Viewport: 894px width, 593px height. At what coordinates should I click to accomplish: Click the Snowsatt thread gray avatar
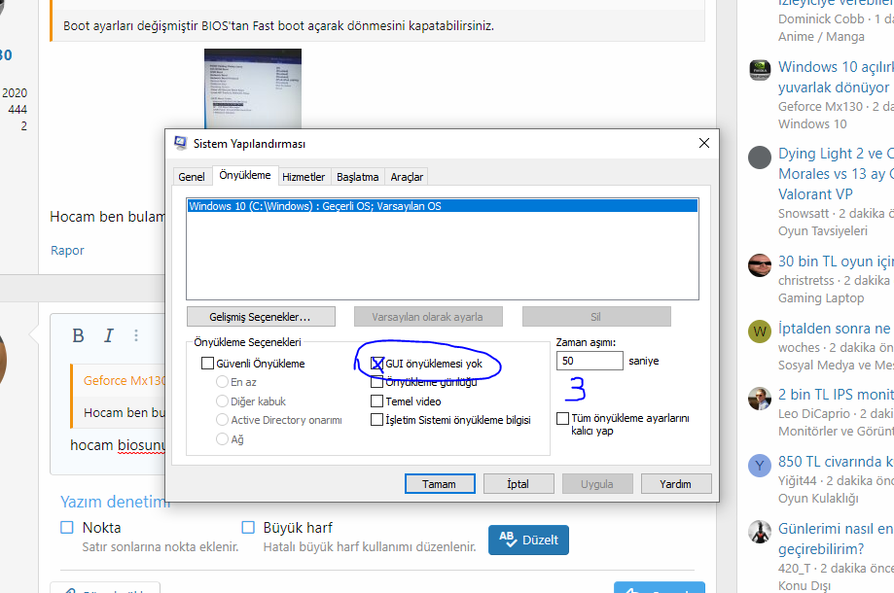click(x=760, y=157)
